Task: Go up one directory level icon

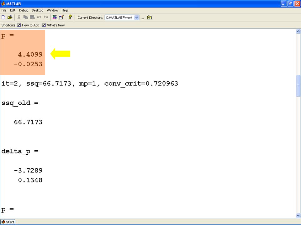Action: (149, 17)
